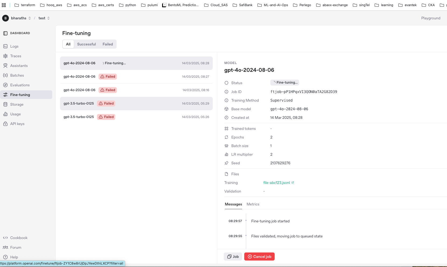The width and height of the screenshot is (447, 267).
Task: Click the Logs icon in sidebar
Action: [5, 46]
